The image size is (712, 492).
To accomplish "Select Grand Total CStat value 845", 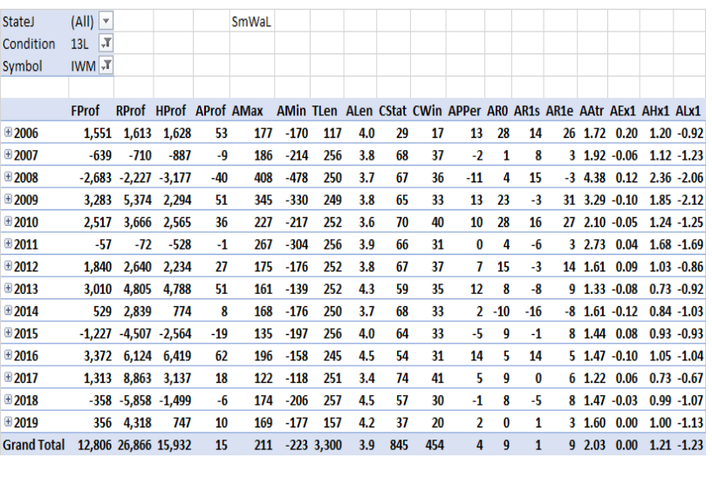I will 399,445.
